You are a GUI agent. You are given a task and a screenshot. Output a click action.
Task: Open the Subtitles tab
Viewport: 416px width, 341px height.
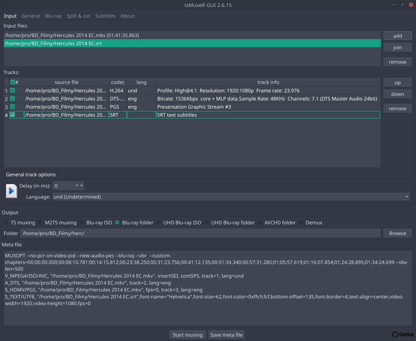(105, 16)
